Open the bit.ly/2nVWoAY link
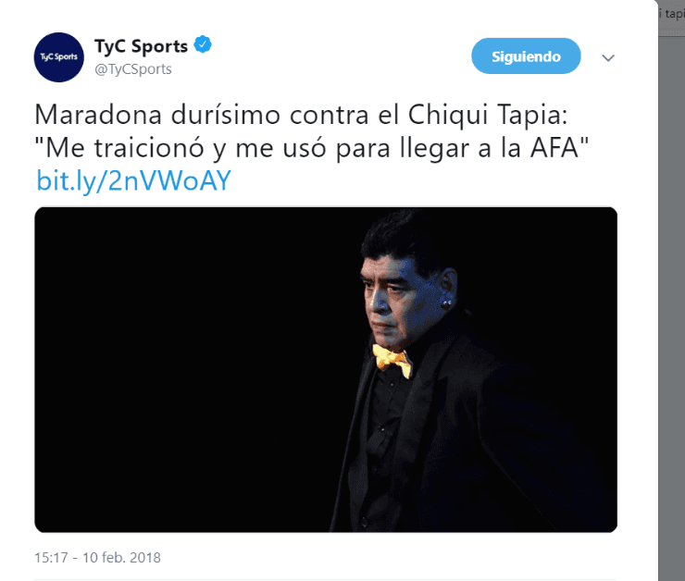 pyautogui.click(x=133, y=180)
